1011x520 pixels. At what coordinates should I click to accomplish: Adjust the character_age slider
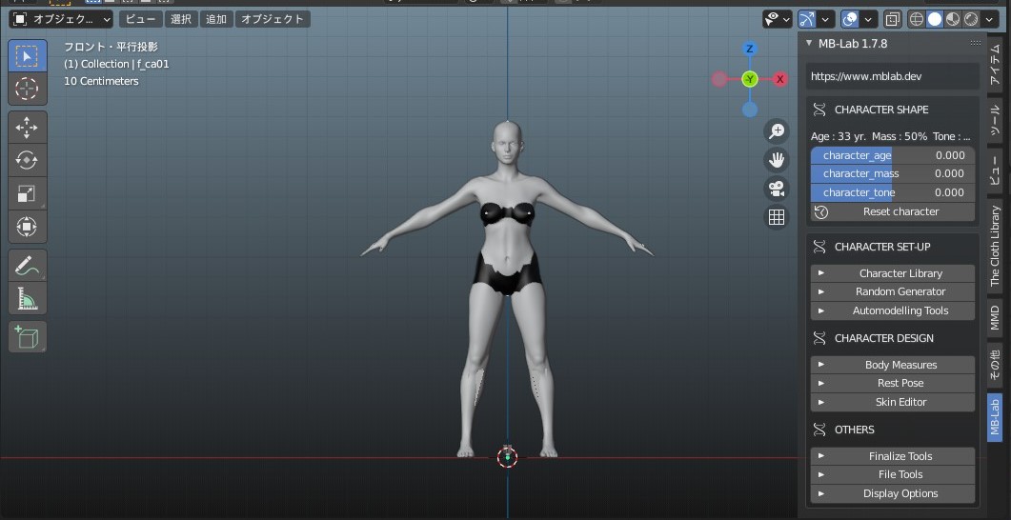point(892,155)
